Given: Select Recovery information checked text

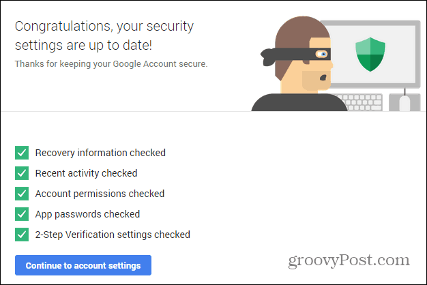Looking at the screenshot, I should (100, 153).
